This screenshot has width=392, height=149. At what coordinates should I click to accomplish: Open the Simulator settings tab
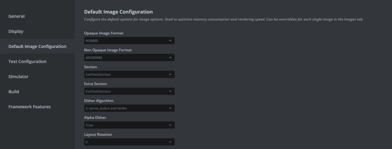tap(18, 77)
